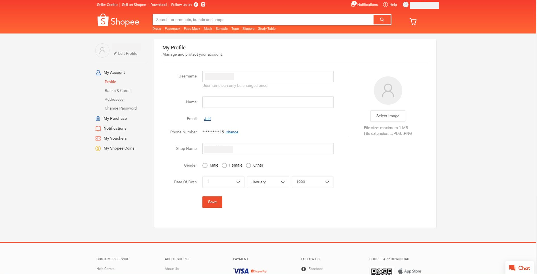Open the shopping cart icon
Image resolution: width=537 pixels, height=275 pixels.
click(413, 22)
